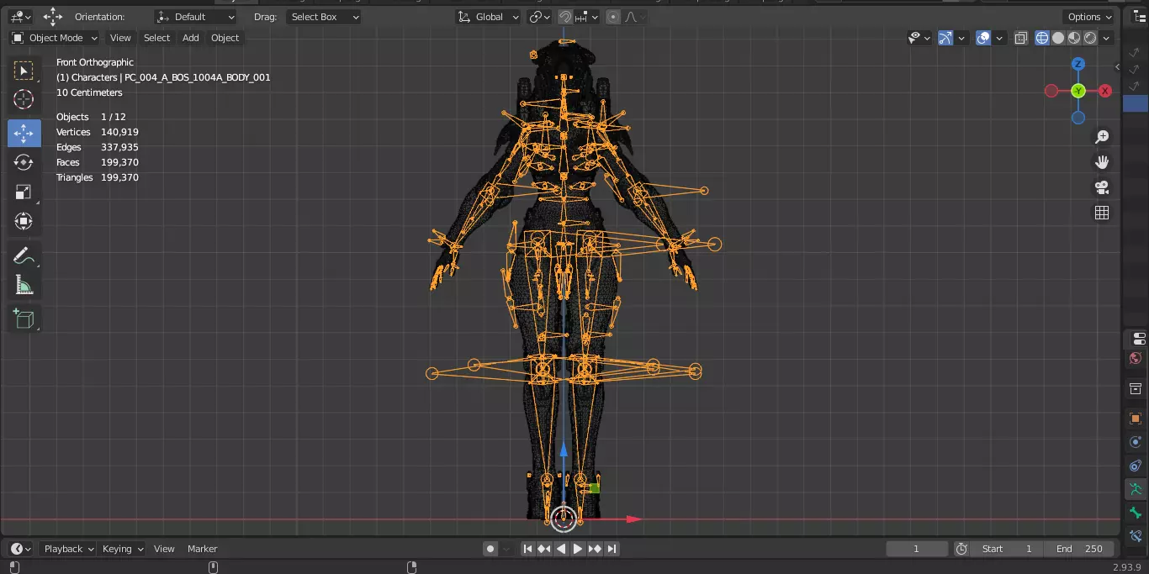This screenshot has height=574, width=1149.
Task: Switch to material preview shading
Action: (1074, 38)
